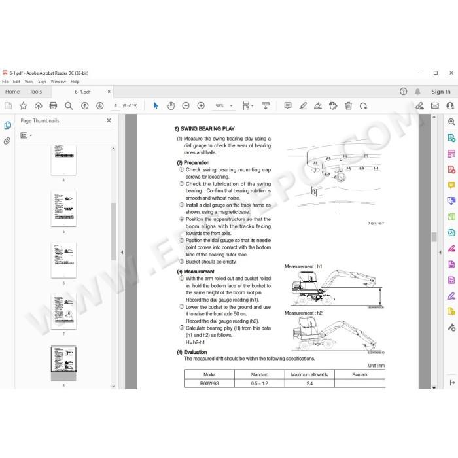Send file by email envelope

(x=435, y=106)
